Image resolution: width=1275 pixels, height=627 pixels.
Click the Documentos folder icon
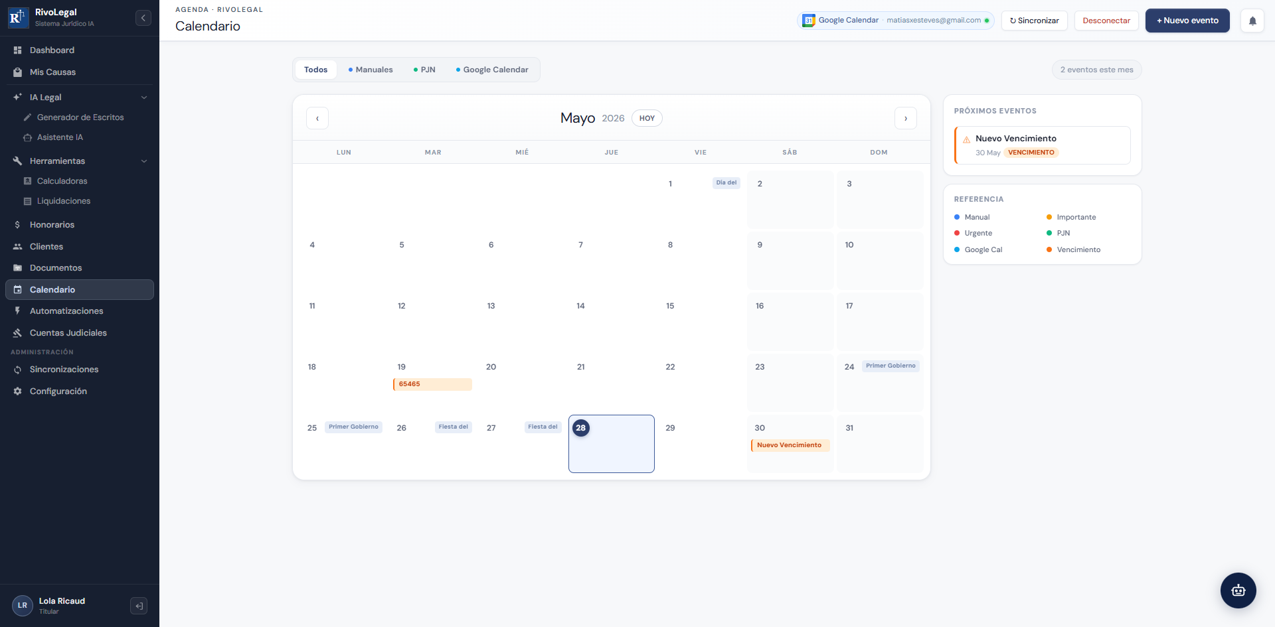pos(18,268)
